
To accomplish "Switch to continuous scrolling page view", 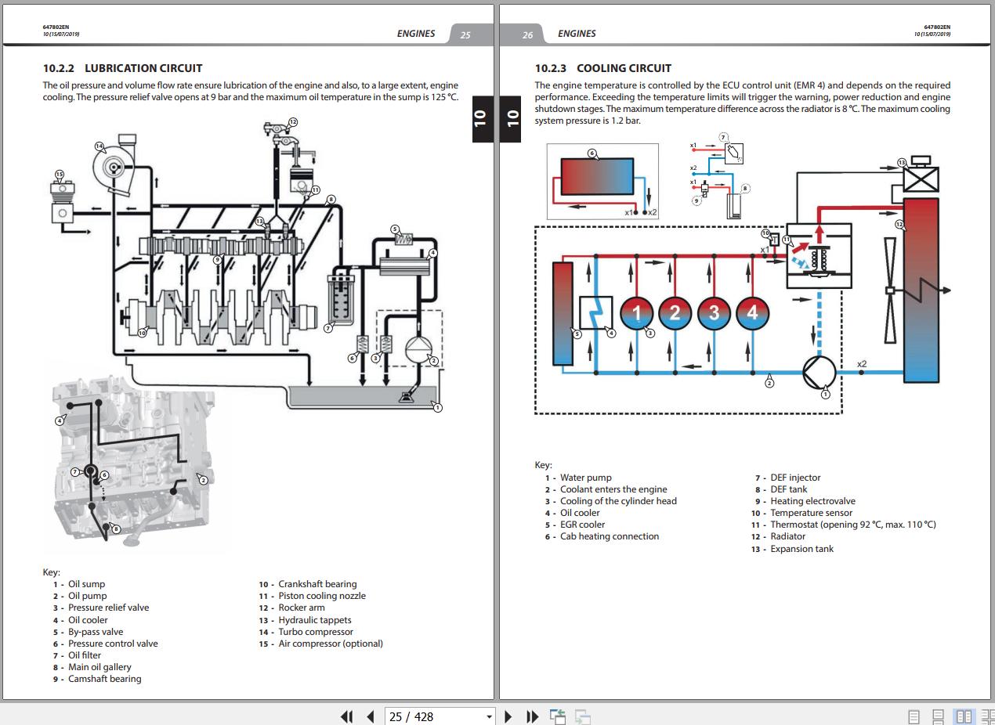I will (x=938, y=716).
